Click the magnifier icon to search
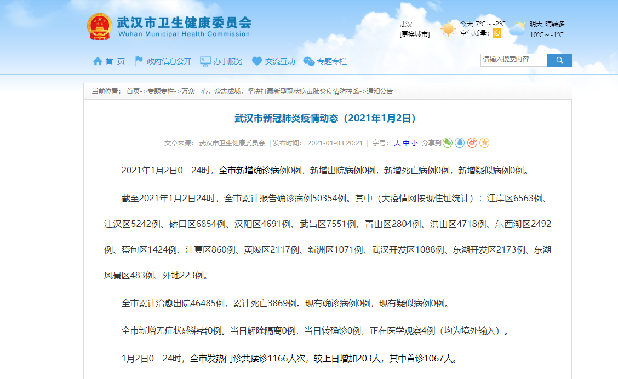This screenshot has width=618, height=379. click(559, 60)
